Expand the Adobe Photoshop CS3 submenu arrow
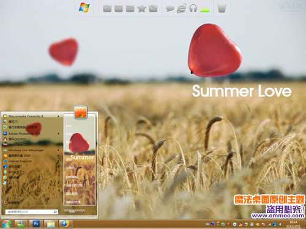This screenshot has height=229, width=306. coord(58,134)
